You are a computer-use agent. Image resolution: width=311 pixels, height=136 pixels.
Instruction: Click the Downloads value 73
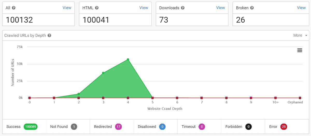pyautogui.click(x=164, y=20)
